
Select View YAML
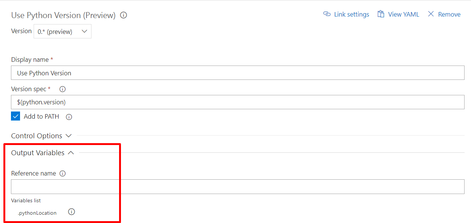tap(403, 14)
